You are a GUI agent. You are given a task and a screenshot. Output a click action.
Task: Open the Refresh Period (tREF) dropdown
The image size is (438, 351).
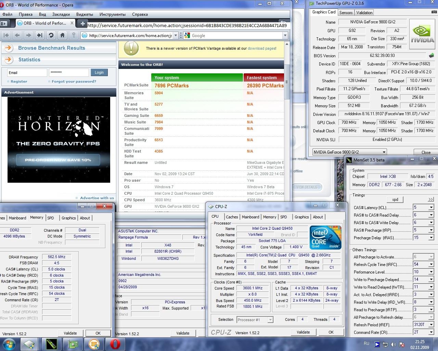tap(431, 325)
